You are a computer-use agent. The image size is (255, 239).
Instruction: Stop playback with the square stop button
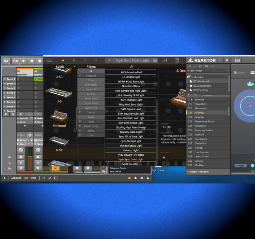32,61
